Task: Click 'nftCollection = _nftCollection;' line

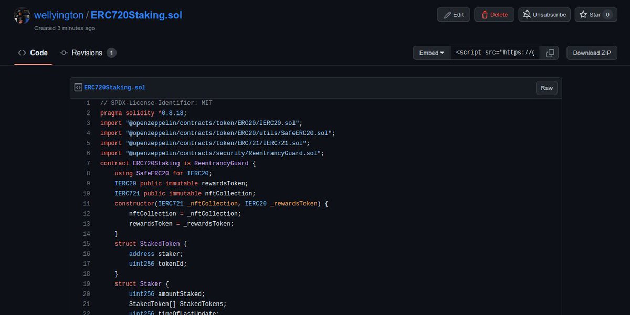Action: 185,213
